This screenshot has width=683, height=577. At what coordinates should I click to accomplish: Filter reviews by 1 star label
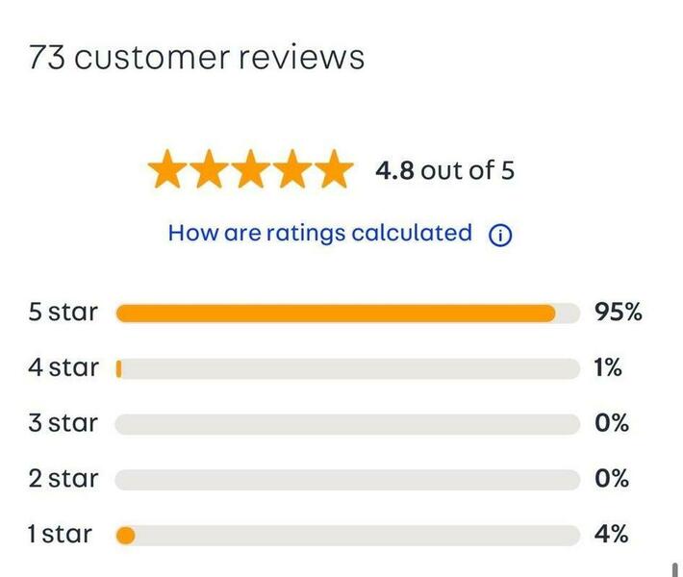click(x=60, y=534)
